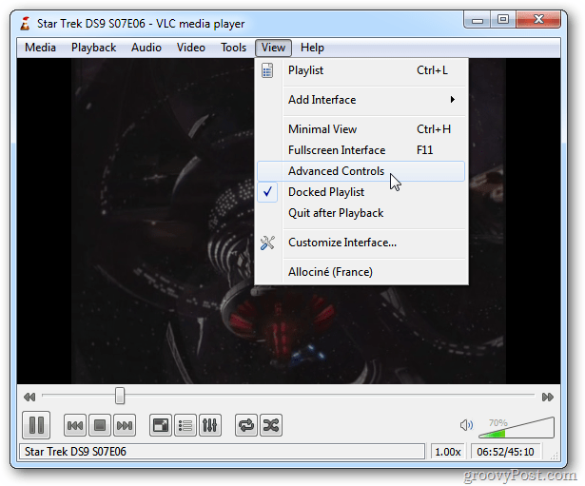Pause playback with the pause button

(36, 425)
